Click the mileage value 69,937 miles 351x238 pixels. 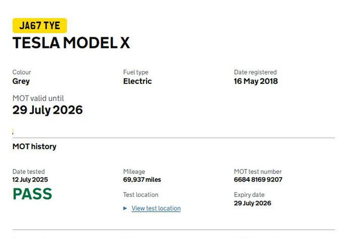click(x=142, y=180)
